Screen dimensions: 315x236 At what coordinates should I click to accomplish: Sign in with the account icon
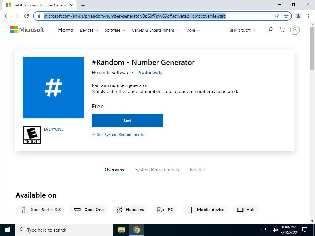[x=295, y=30]
